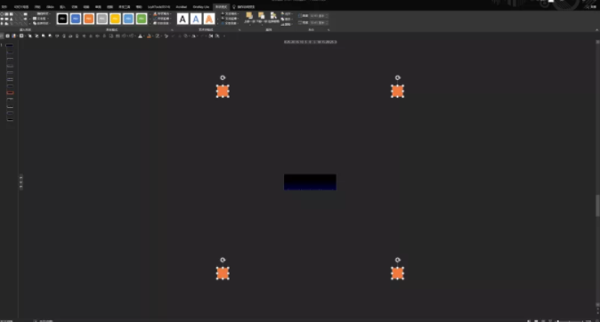
Task: Switch to the OneKey Lite ribbon tab
Action: [201, 7]
